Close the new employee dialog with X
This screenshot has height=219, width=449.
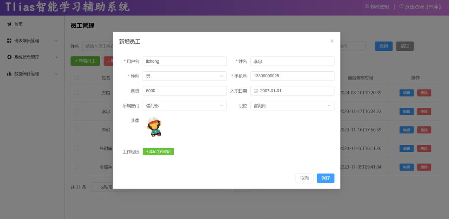pos(332,41)
